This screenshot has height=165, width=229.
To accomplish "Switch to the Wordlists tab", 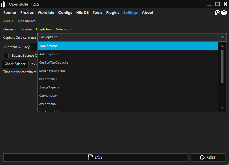I will (46, 12).
